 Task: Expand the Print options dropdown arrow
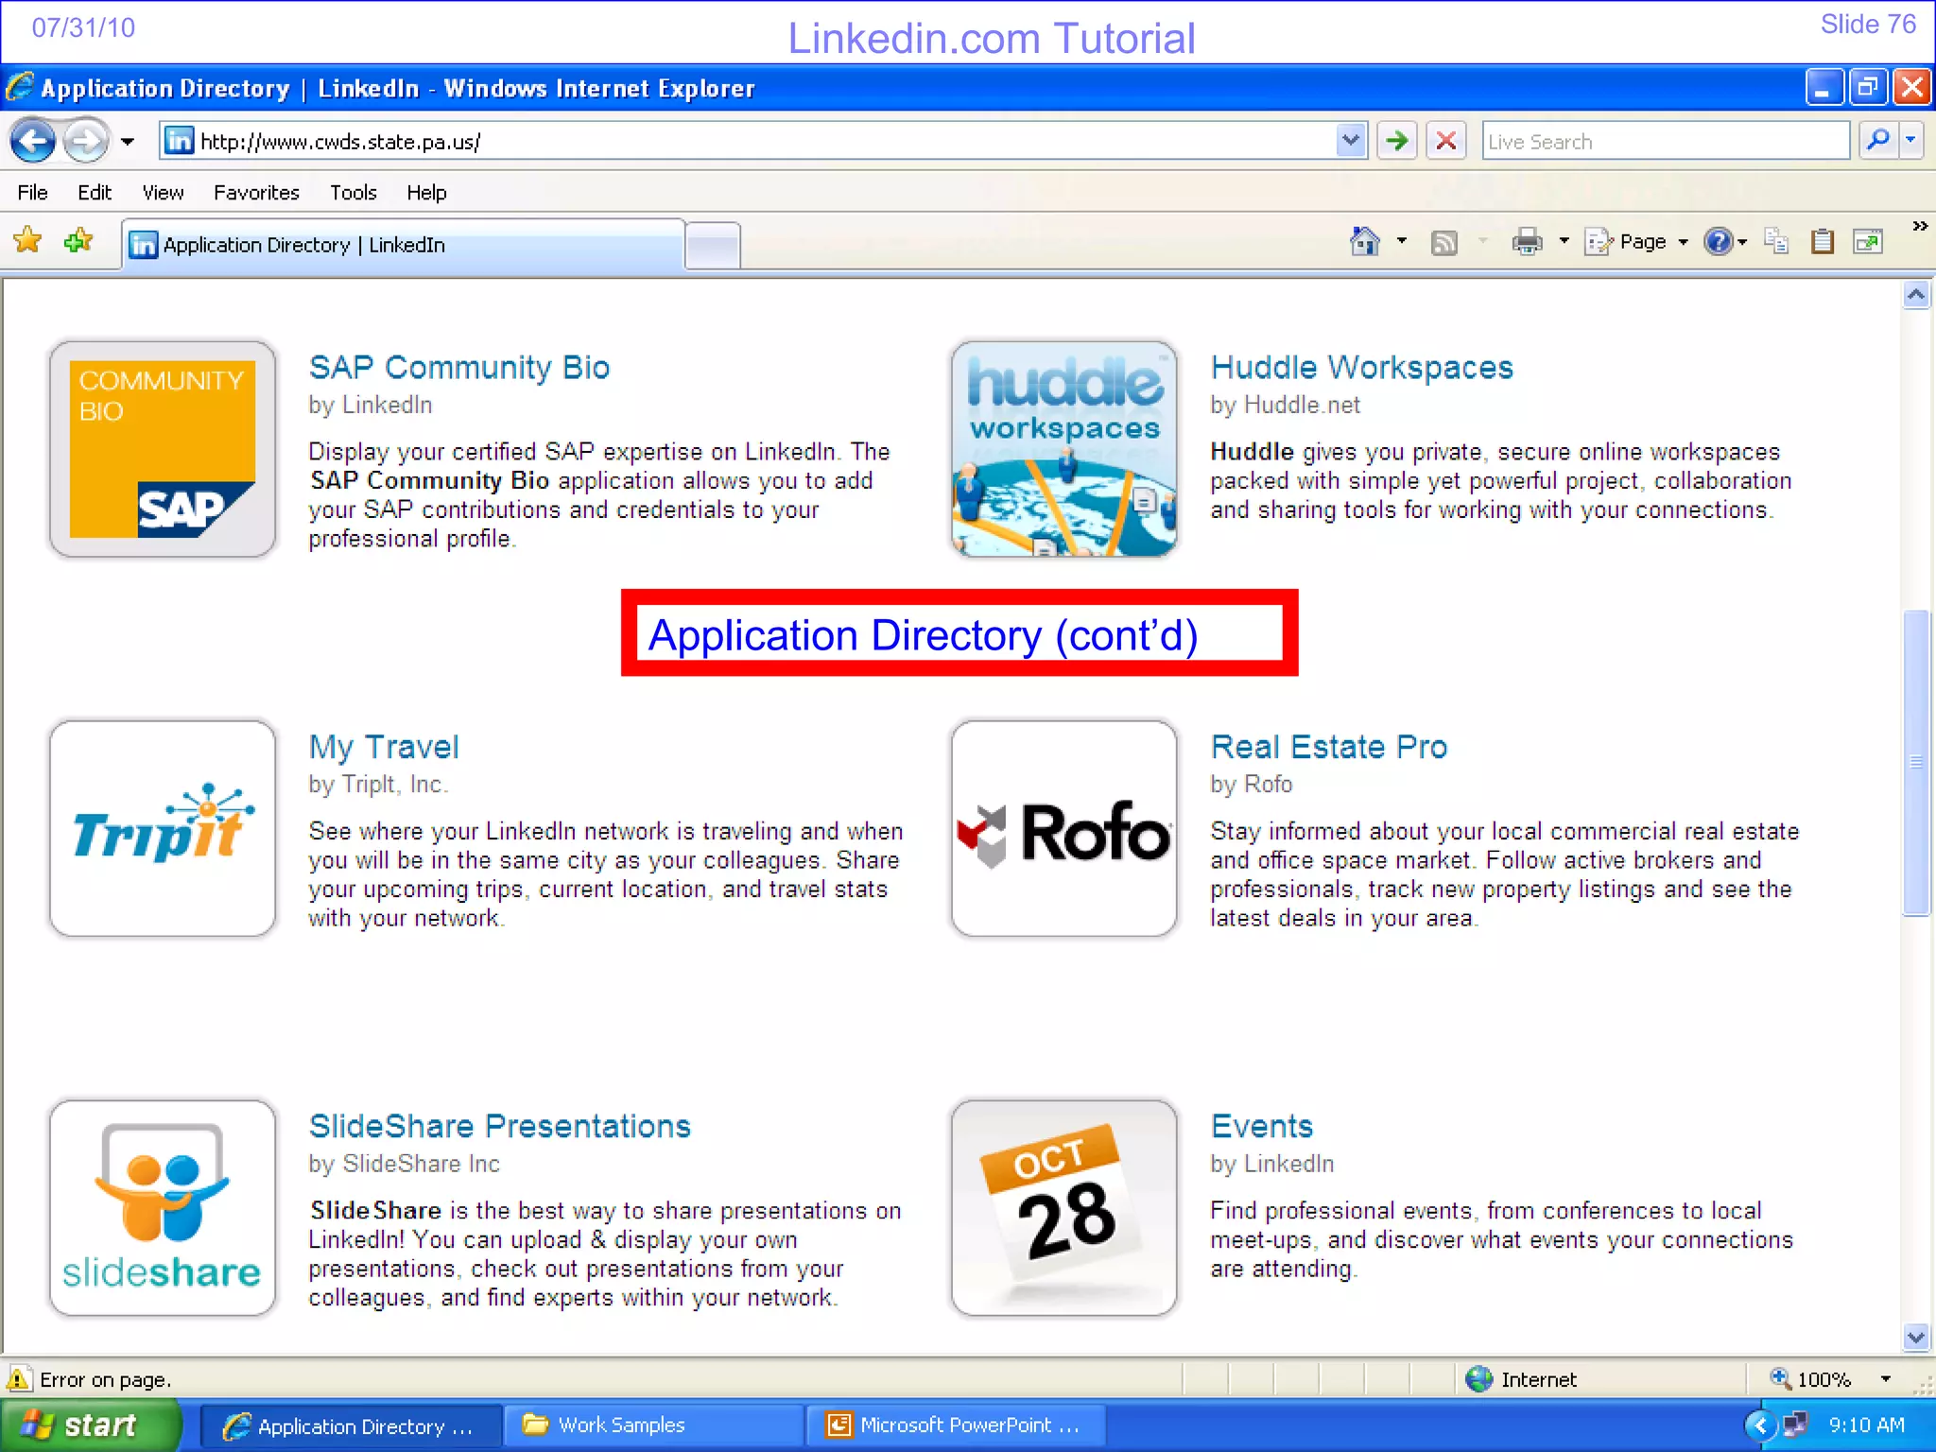1564,242
